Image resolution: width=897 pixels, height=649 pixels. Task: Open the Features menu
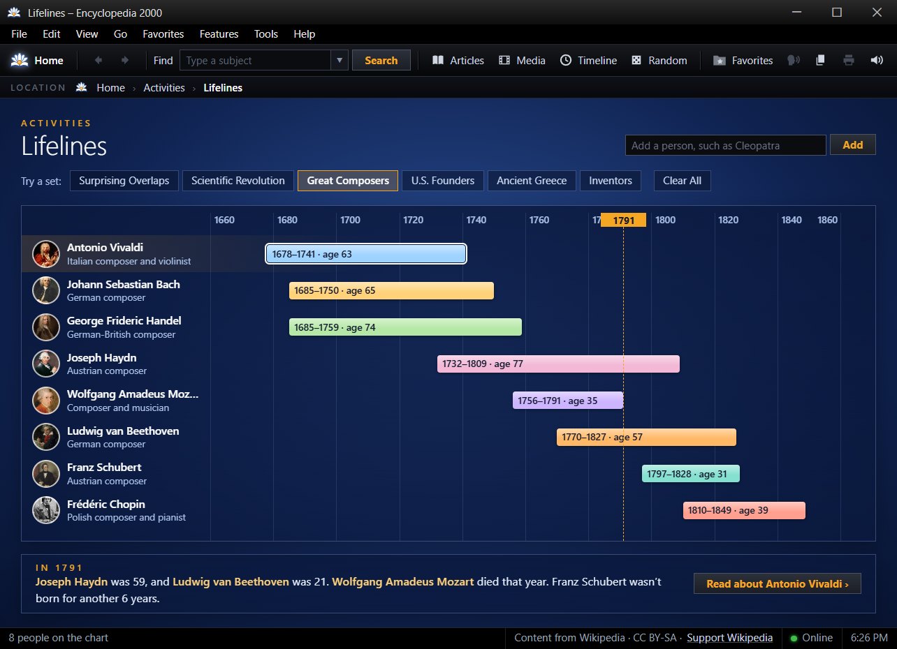pos(219,34)
